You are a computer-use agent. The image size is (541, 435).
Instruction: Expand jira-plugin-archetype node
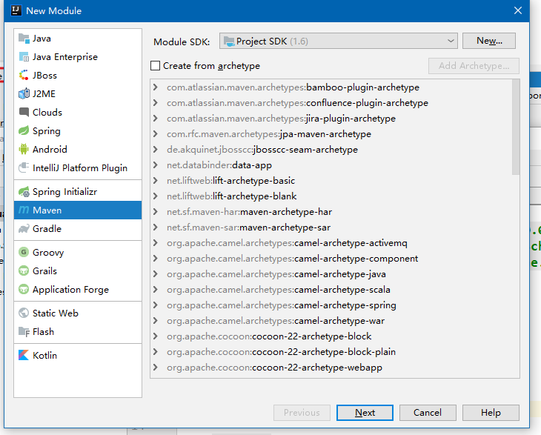(x=156, y=119)
